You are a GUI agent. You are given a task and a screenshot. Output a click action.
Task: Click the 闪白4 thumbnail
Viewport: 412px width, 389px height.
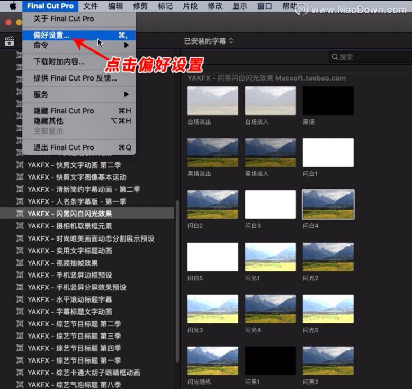coord(328,205)
